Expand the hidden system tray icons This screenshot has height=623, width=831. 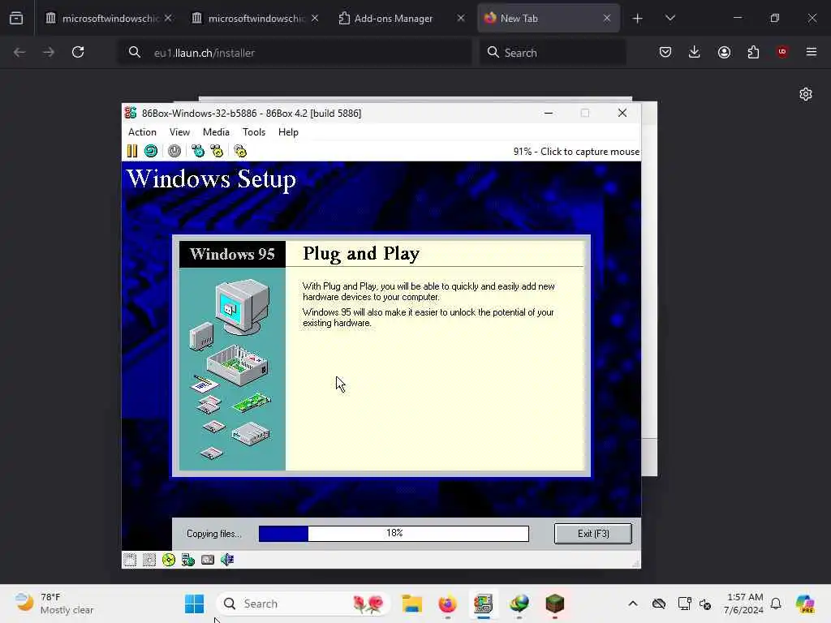(x=633, y=604)
